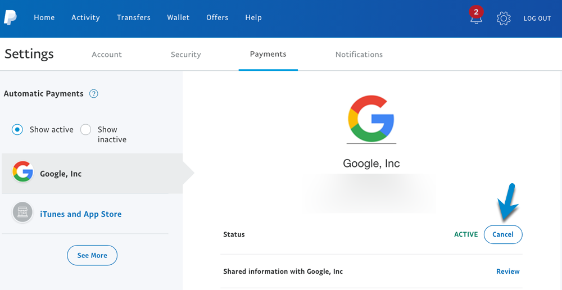Click the Google logo in the sidebar list
This screenshot has height=290, width=562.
click(x=23, y=172)
